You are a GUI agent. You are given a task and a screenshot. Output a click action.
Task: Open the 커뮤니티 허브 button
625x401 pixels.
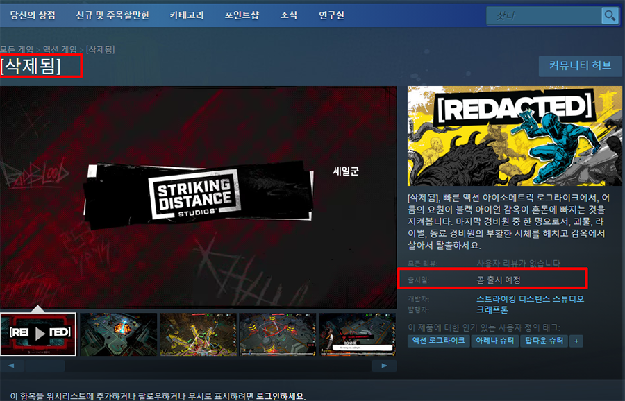tap(580, 66)
